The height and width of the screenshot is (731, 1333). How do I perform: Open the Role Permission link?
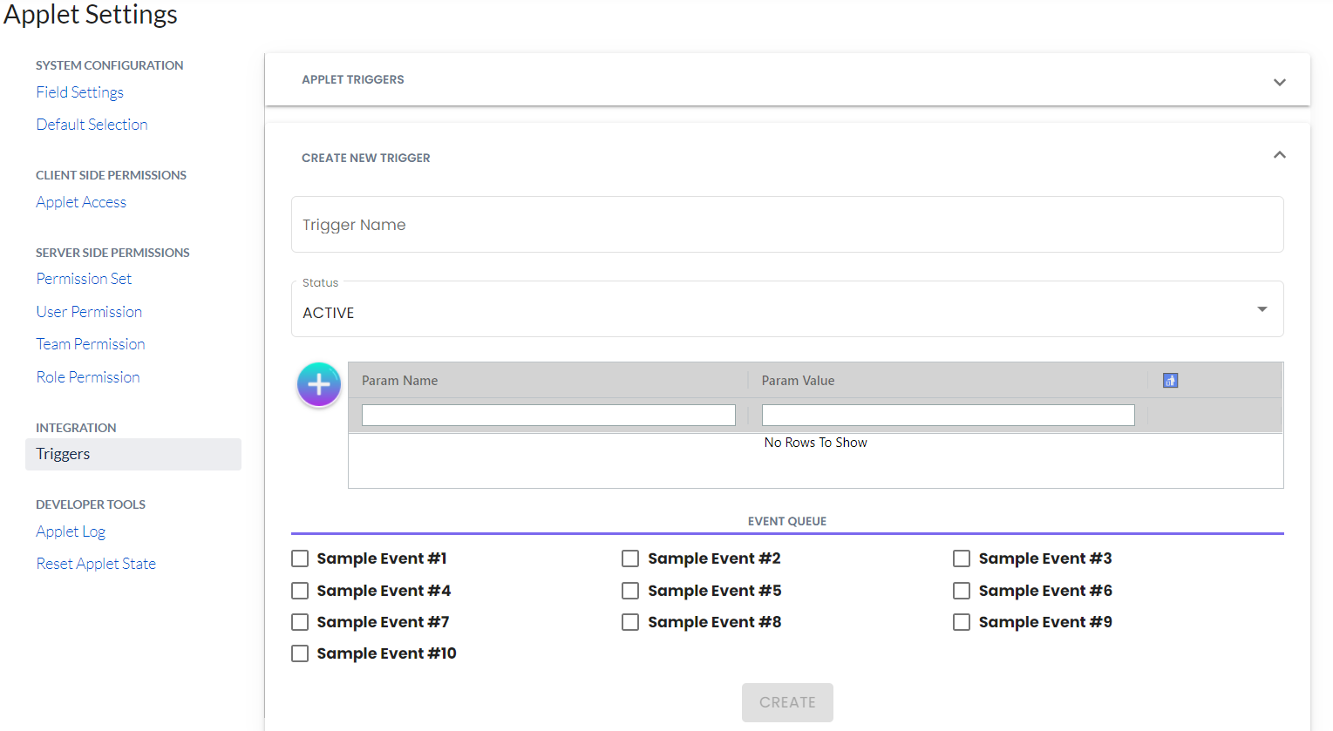point(88,377)
